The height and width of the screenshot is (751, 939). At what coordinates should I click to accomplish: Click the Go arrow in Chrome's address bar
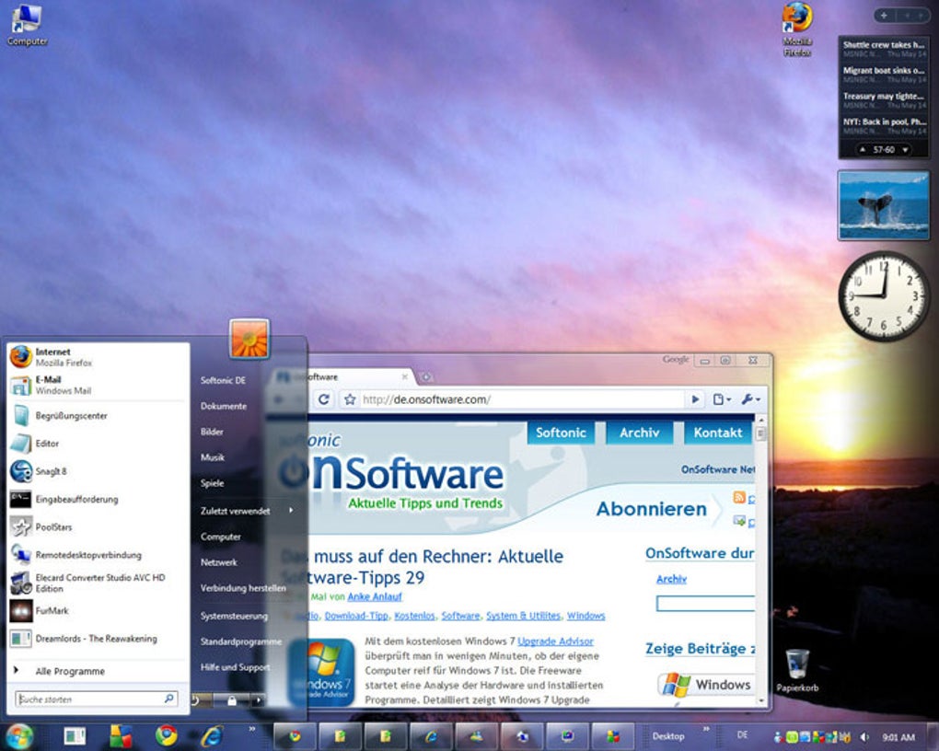click(x=695, y=399)
